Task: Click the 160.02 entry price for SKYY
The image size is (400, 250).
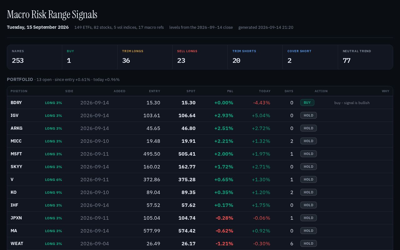Action: 152,167
